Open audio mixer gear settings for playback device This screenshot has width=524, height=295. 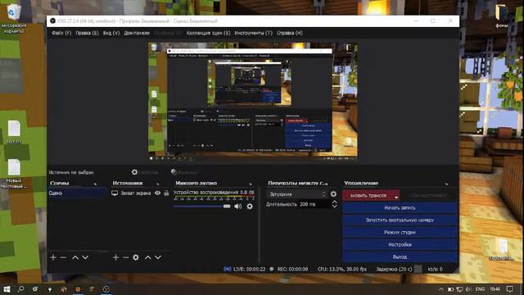250,206
